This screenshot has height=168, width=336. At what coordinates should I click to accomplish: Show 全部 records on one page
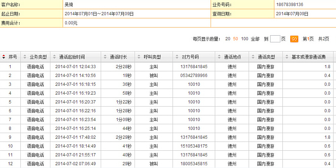point(255,39)
